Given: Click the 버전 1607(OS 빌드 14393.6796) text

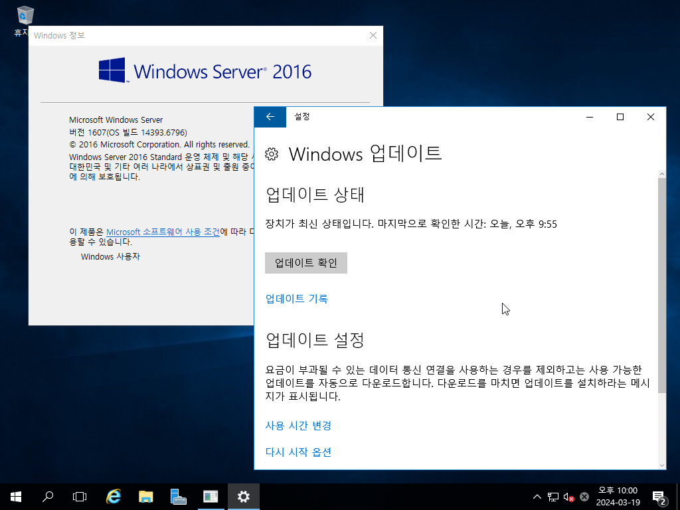Looking at the screenshot, I should point(128,132).
